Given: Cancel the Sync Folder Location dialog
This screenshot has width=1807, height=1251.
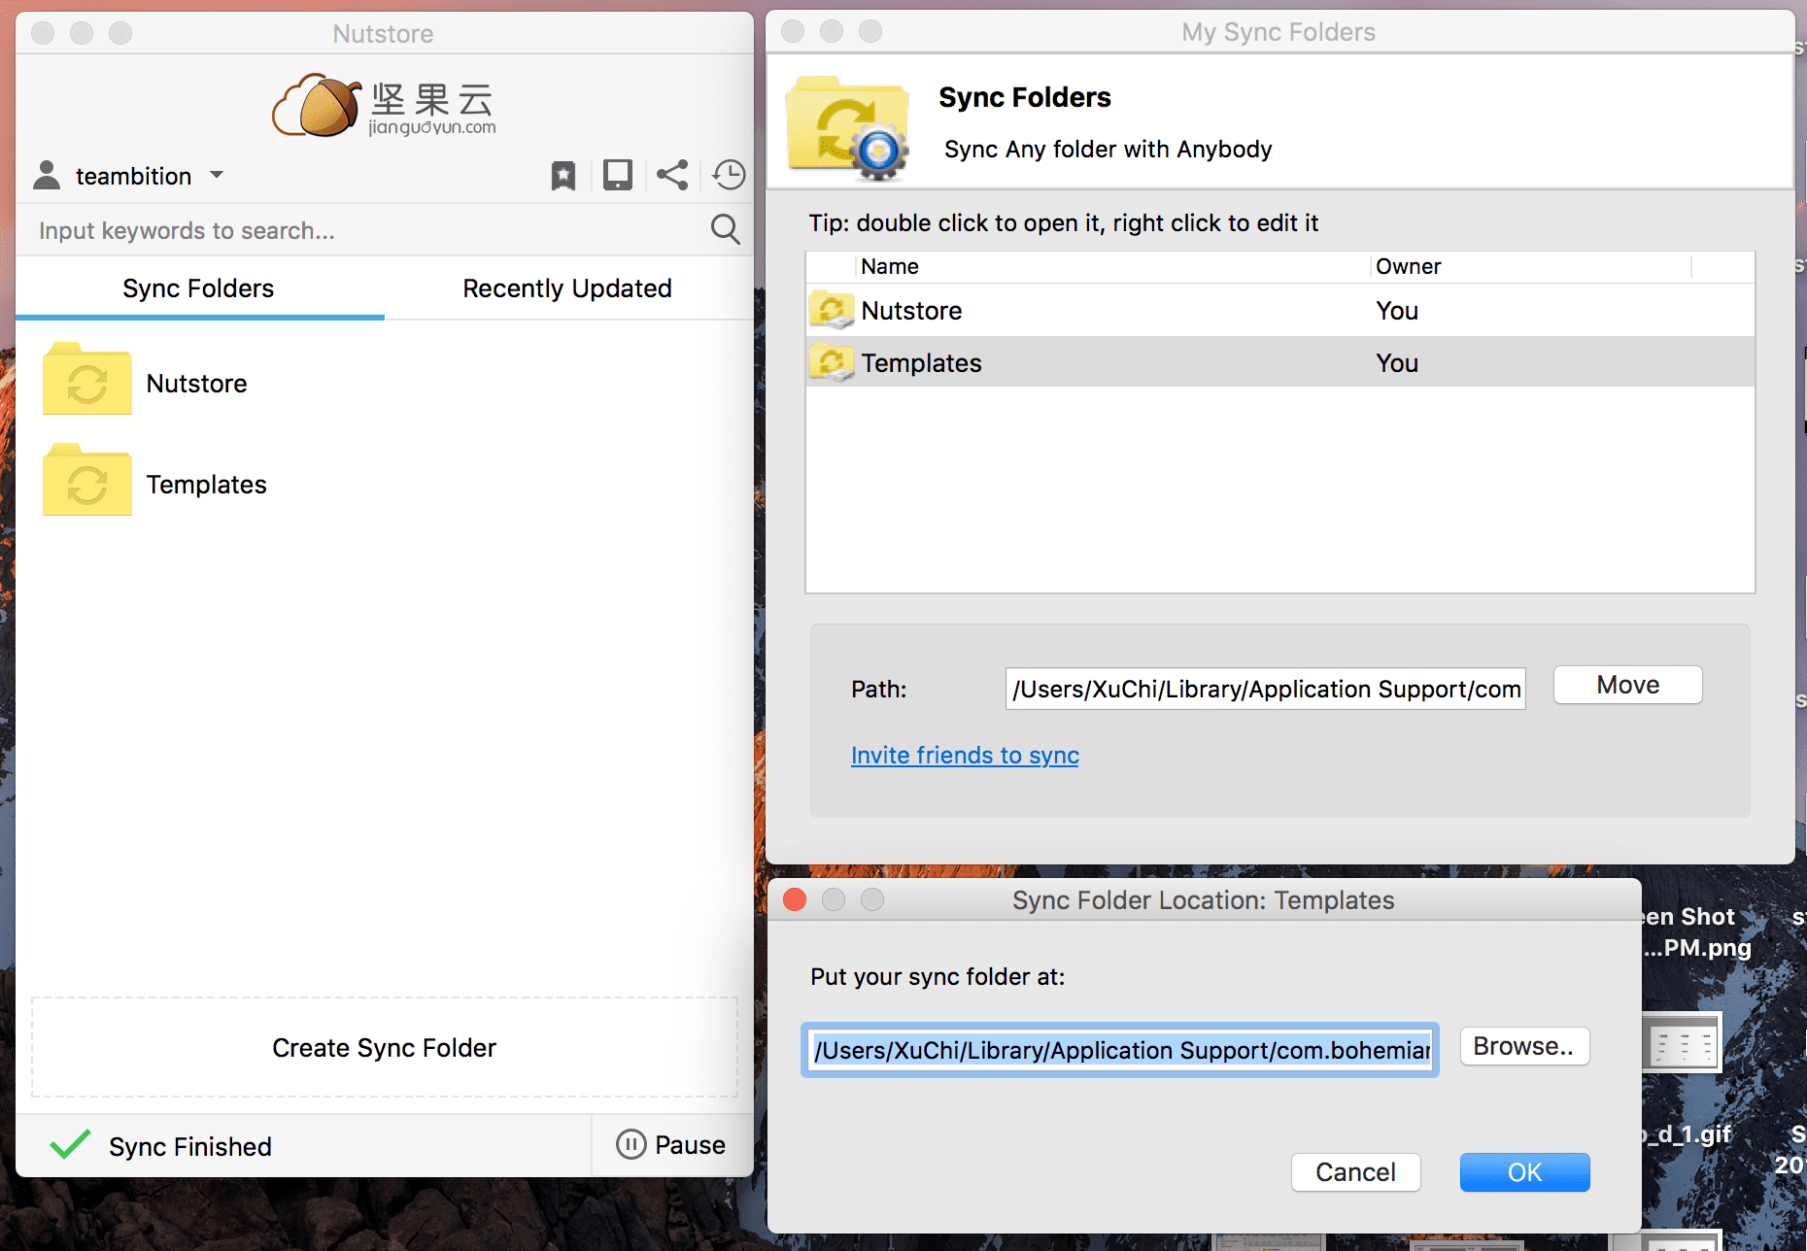Looking at the screenshot, I should [1356, 1172].
